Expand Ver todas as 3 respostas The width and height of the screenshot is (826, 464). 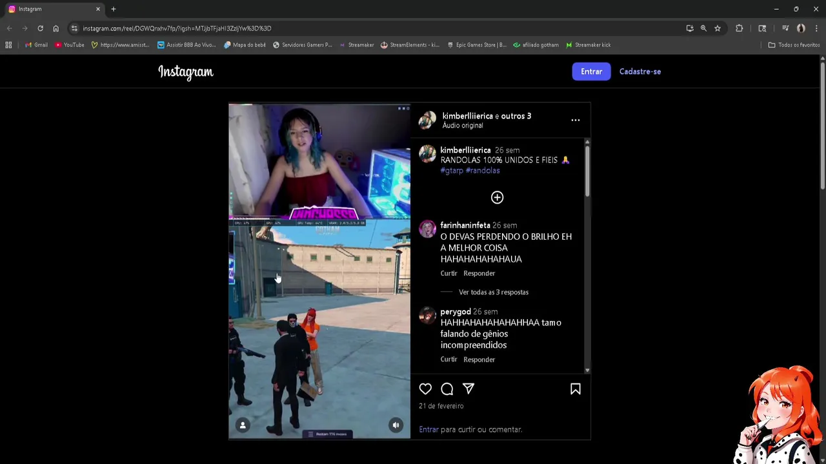494,293
